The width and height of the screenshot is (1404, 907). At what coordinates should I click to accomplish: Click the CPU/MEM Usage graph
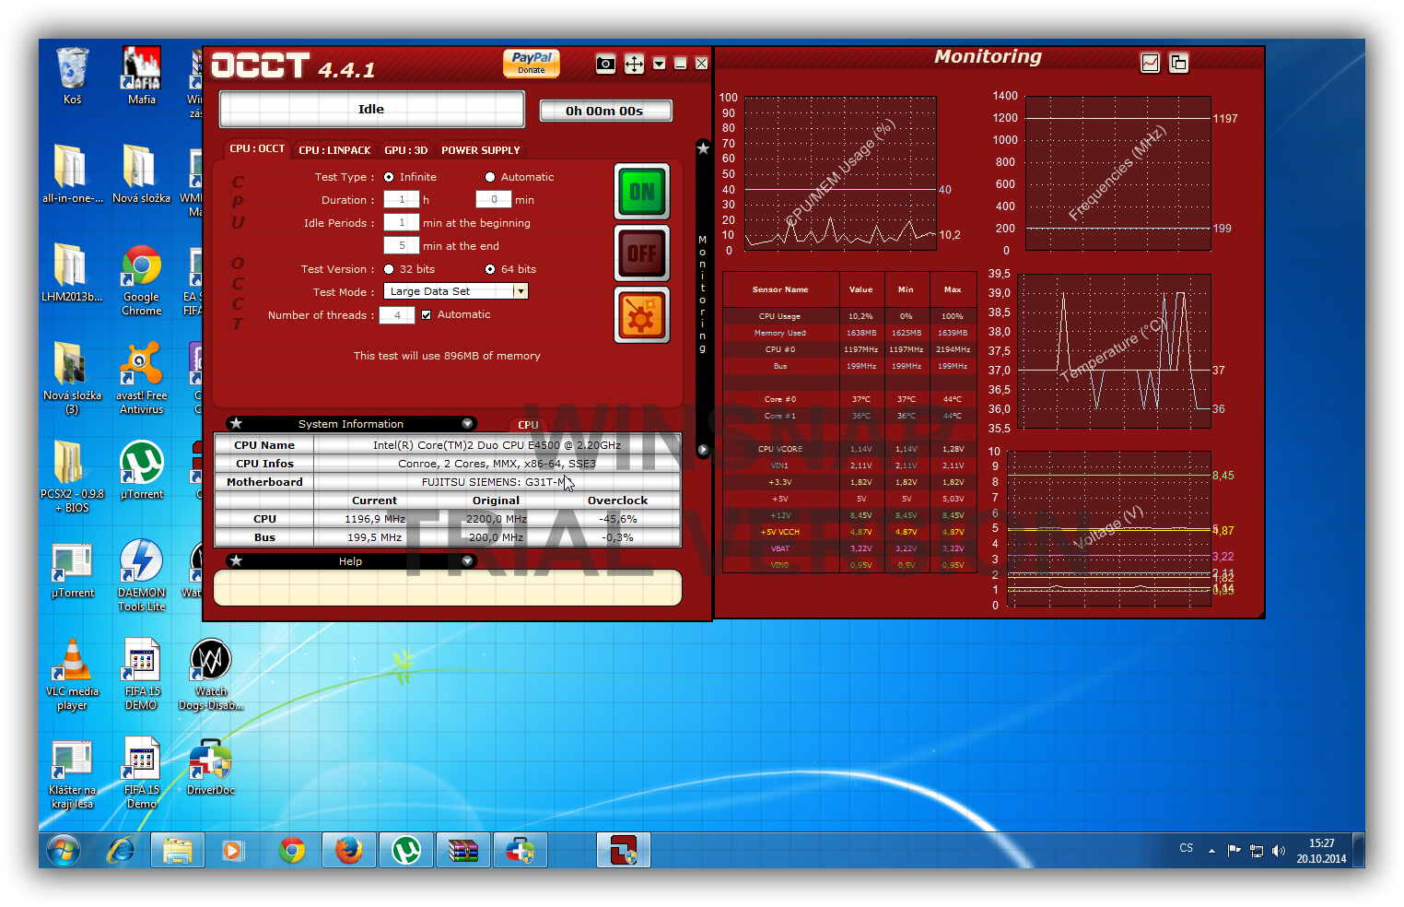pyautogui.click(x=840, y=172)
